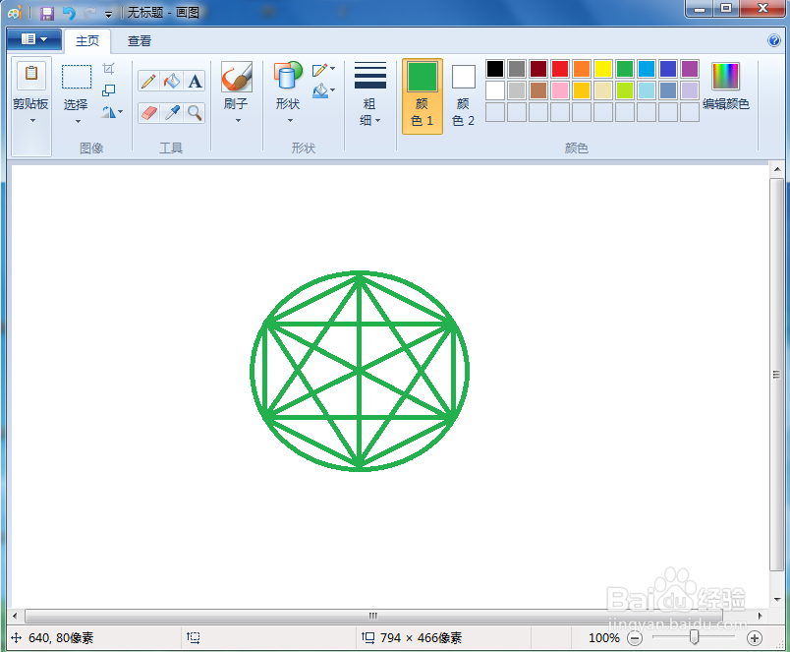The height and width of the screenshot is (652, 790).
Task: Expand the Size dropdown arrow
Action: pos(378,121)
